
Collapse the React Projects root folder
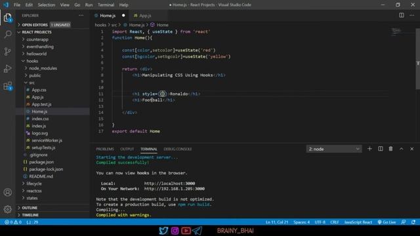pos(53,32)
